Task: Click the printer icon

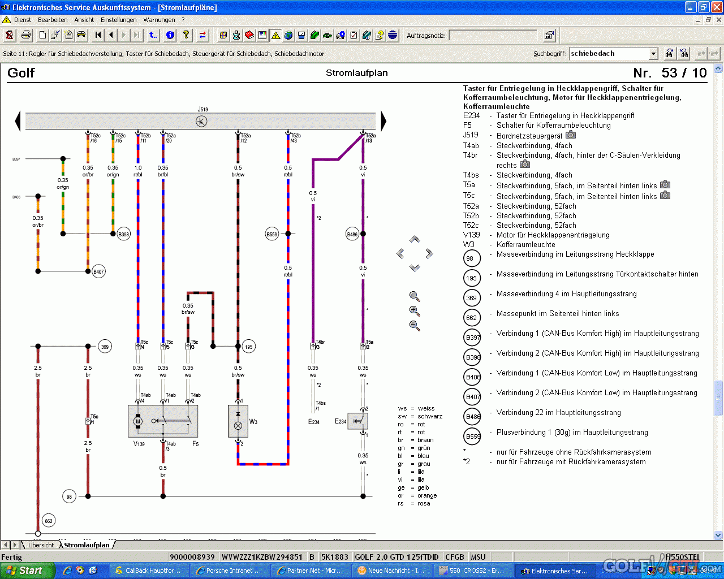Action: (x=26, y=35)
